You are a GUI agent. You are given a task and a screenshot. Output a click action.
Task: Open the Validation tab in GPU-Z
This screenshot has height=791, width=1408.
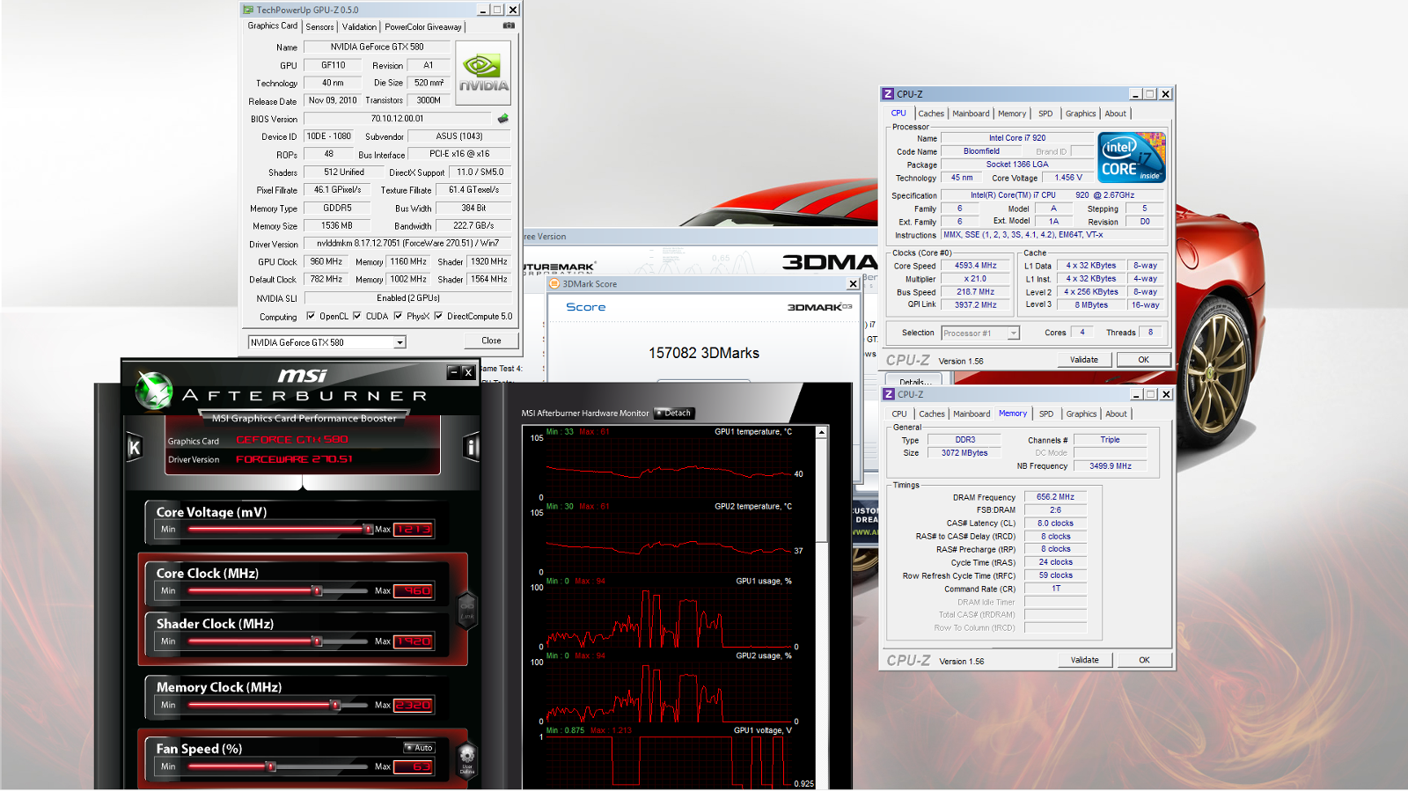click(359, 26)
